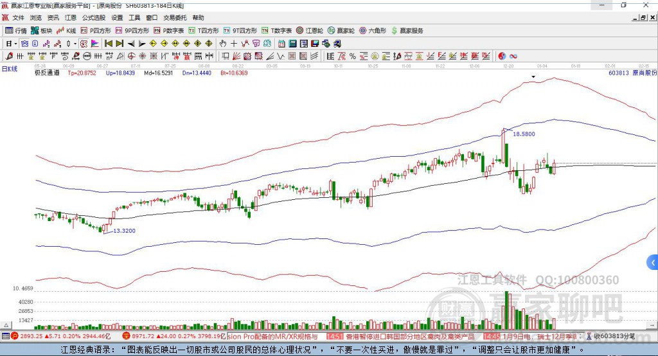
Task: Select the Gann fan lines tool
Action: [x=236, y=57]
